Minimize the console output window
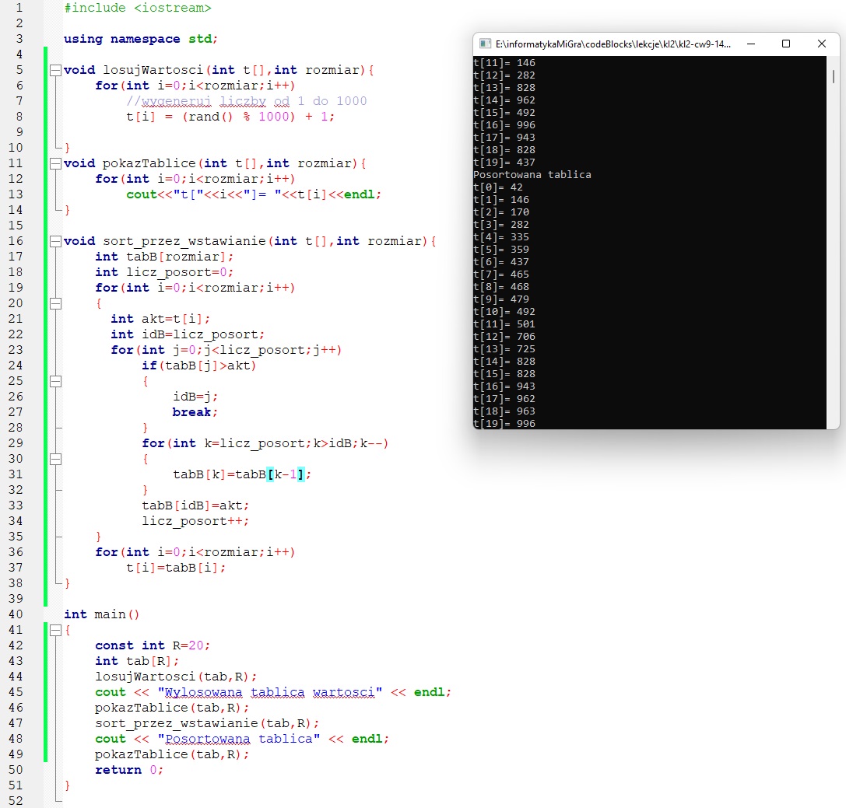The height and width of the screenshot is (808, 846). coord(750,44)
